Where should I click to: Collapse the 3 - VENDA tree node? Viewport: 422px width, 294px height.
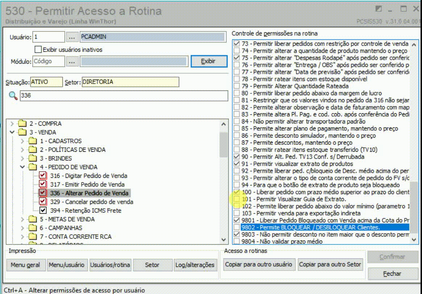pyautogui.click(x=12, y=132)
